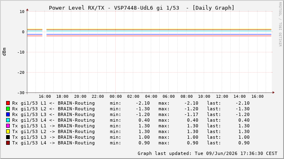
Task: Click the Rx L2 max value -1.20
Action: tap(191, 109)
